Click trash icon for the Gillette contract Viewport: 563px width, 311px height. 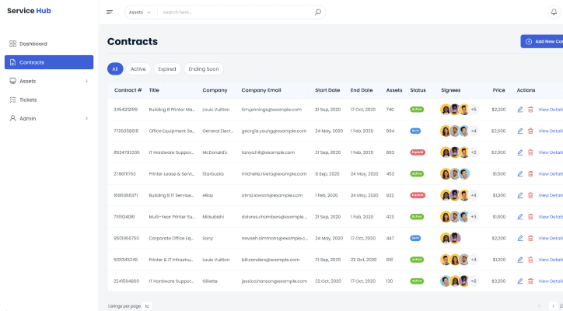pyautogui.click(x=530, y=281)
